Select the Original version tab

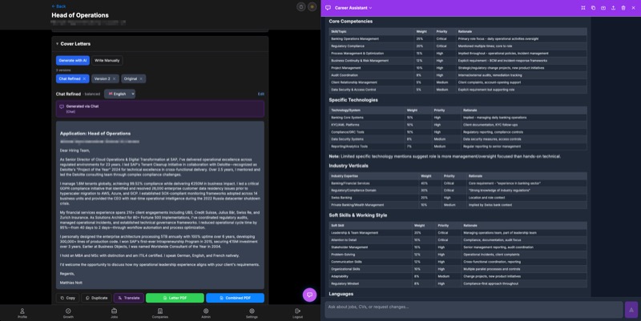coord(131,78)
